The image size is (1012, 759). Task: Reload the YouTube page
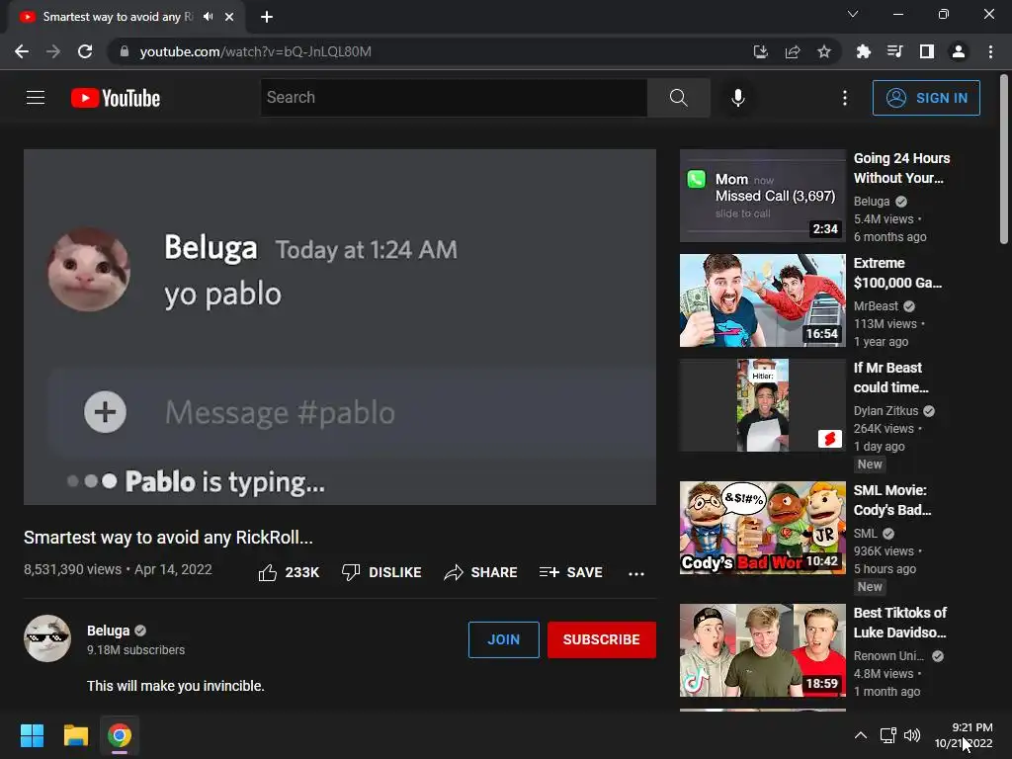coord(85,51)
